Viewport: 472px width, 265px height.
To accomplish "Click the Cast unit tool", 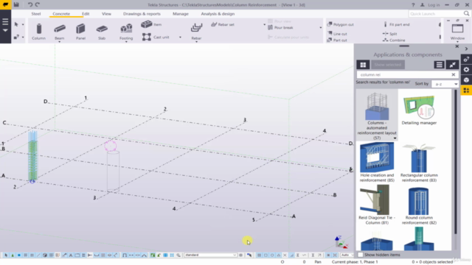I will tap(156, 37).
